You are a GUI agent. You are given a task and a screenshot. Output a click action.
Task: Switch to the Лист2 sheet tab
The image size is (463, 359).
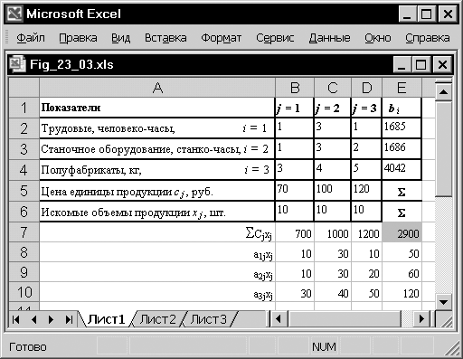[157, 319]
